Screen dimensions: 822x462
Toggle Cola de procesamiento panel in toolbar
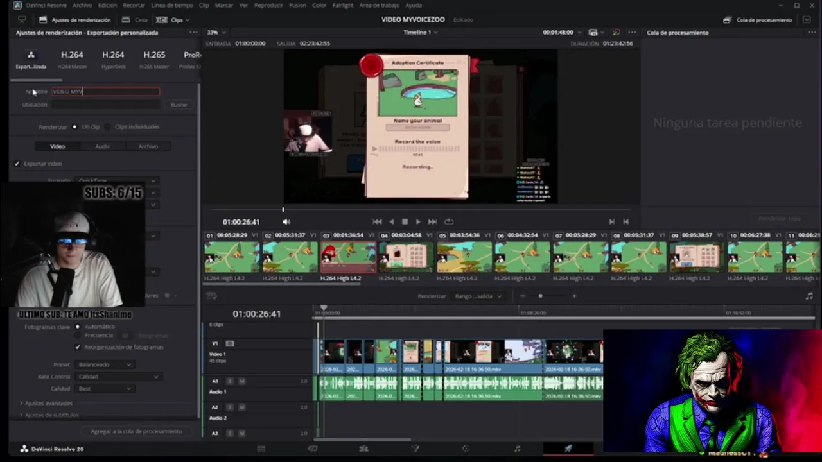(x=758, y=20)
